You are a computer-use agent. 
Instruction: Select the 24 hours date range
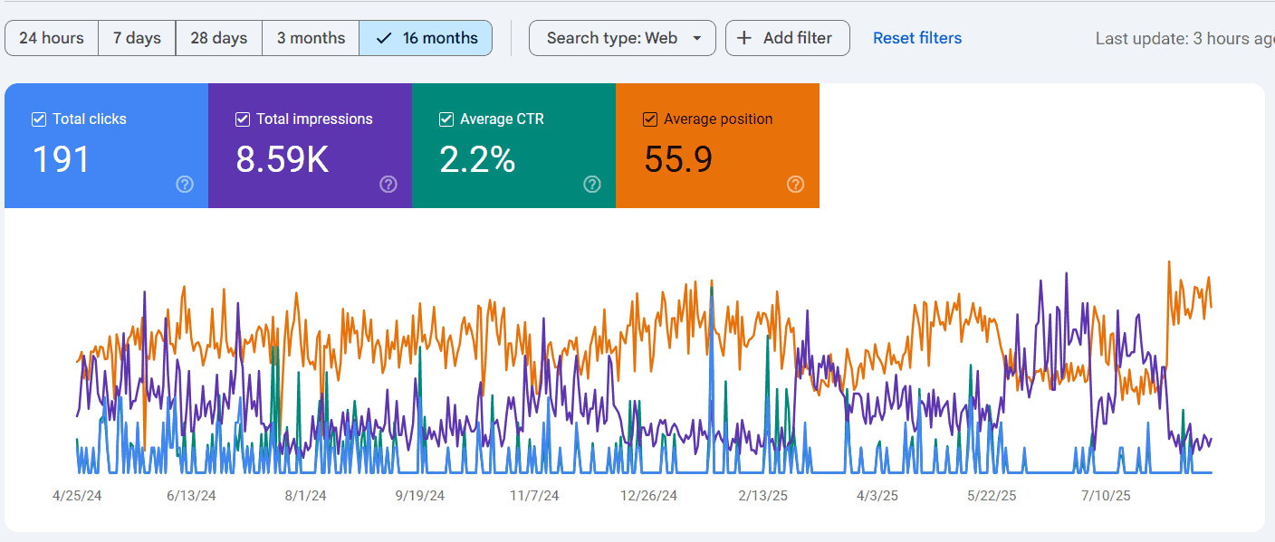tap(52, 38)
